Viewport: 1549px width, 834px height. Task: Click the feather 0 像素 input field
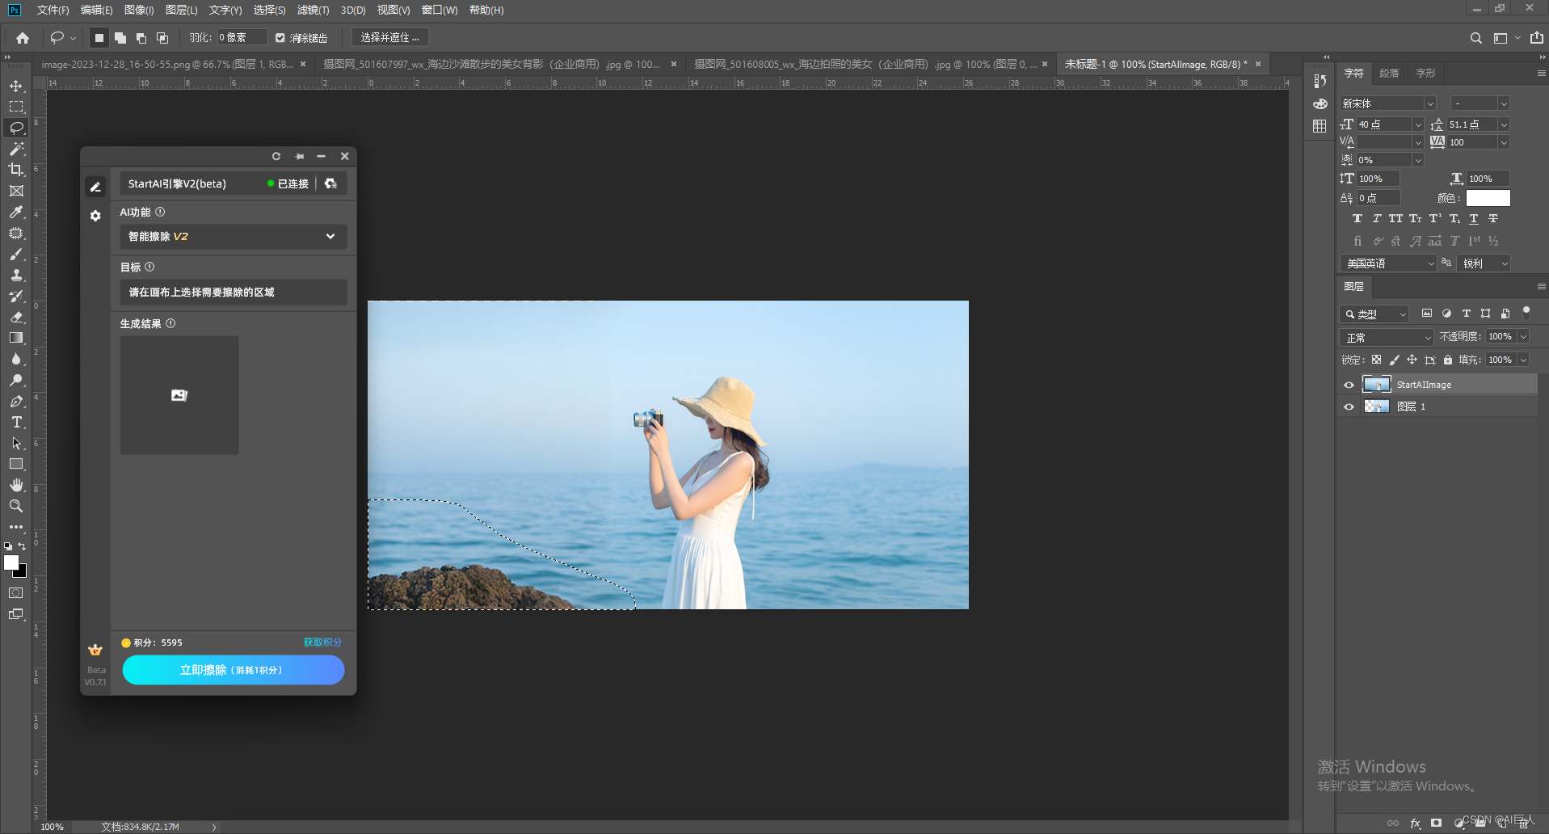pos(242,38)
